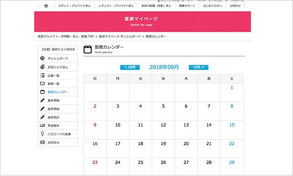The height and width of the screenshot is (176, 293).
Task: Open レギュラー・アルバイト求人 in top navigation
Action: [116, 6]
